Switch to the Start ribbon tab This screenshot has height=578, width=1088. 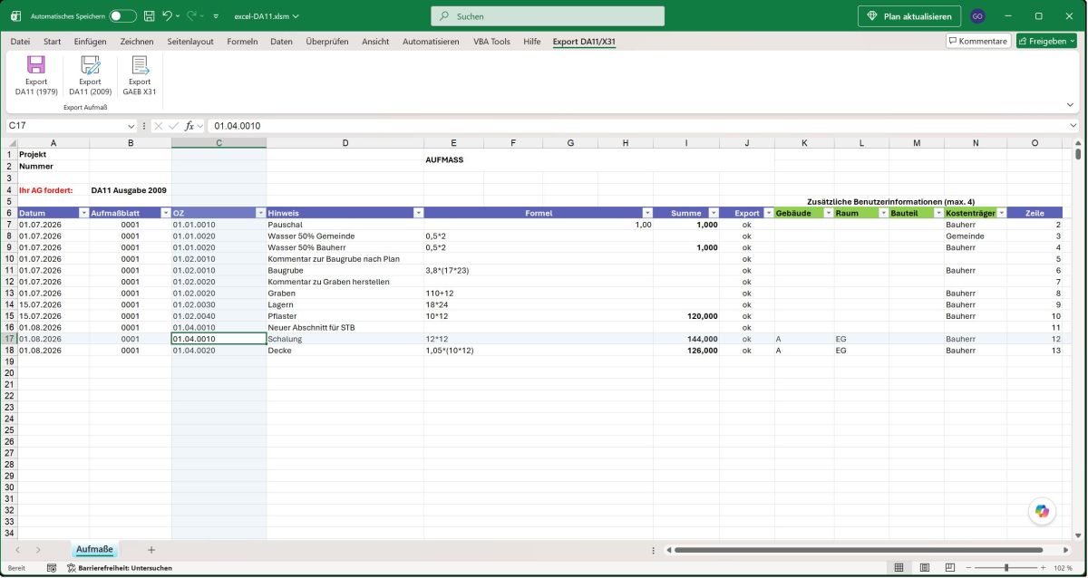coord(53,42)
